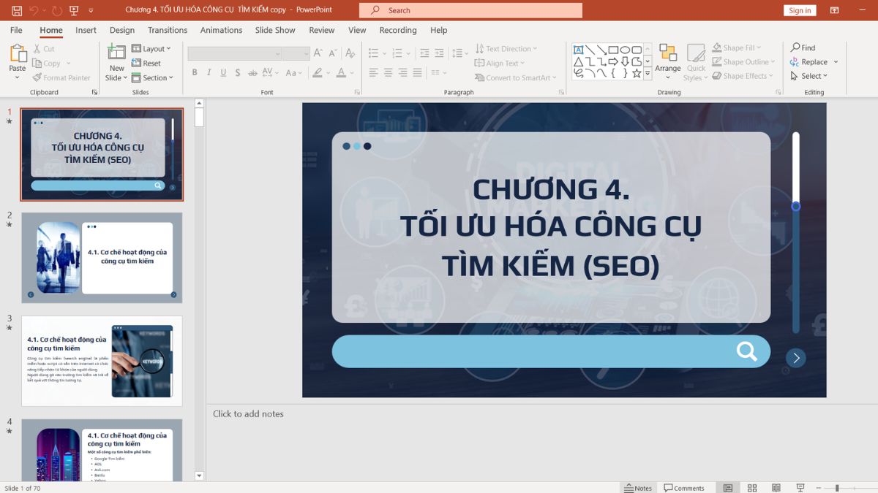The height and width of the screenshot is (493, 878).
Task: Toggle Italic text formatting
Action: point(209,73)
